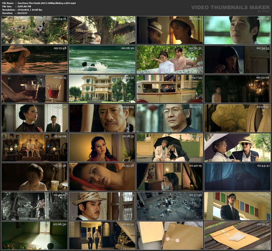This screenshot has height=251, width=272.
Task: Click the Video Thumbnails Maker watermark logo
Action: (x=231, y=8)
